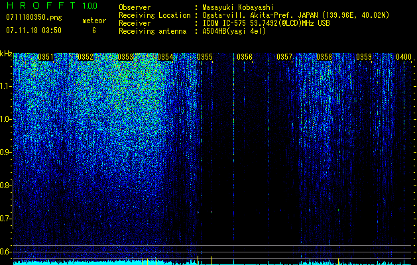Click the 0352 time marker

point(86,57)
